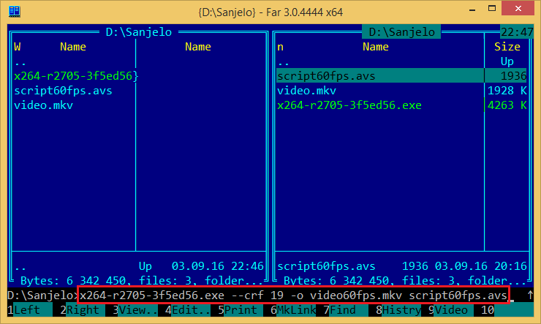Click highlighted script60fps.avs in right panel
This screenshot has width=541, height=324.
point(326,76)
